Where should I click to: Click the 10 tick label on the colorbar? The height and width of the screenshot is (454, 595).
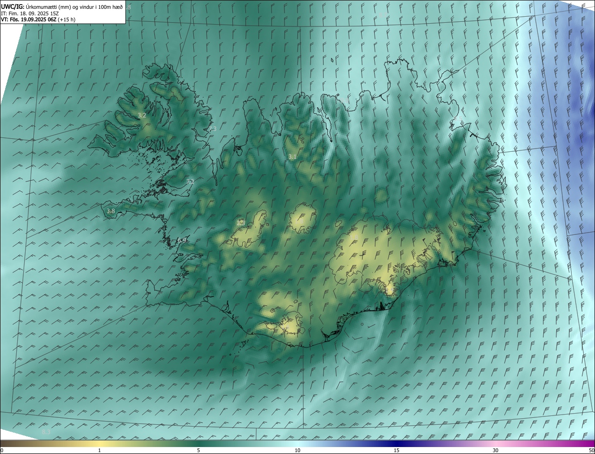pyautogui.click(x=297, y=451)
